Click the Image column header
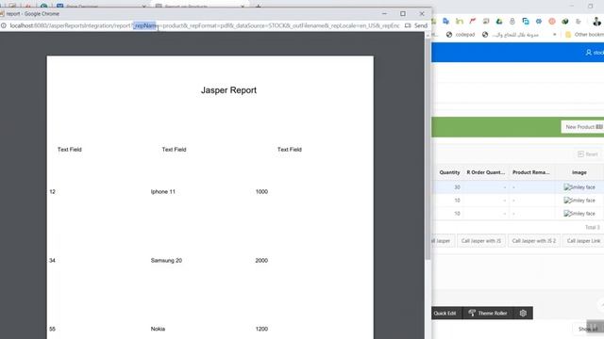The image size is (604, 339). pos(579,172)
